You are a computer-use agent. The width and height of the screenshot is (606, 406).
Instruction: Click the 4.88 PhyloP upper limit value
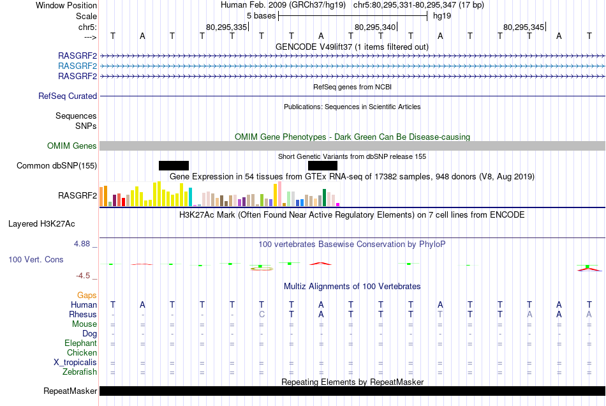pos(82,244)
